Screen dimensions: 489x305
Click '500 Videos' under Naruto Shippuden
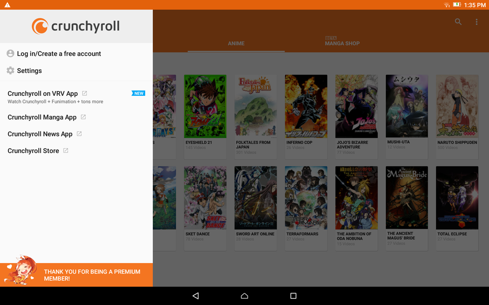[x=447, y=148]
